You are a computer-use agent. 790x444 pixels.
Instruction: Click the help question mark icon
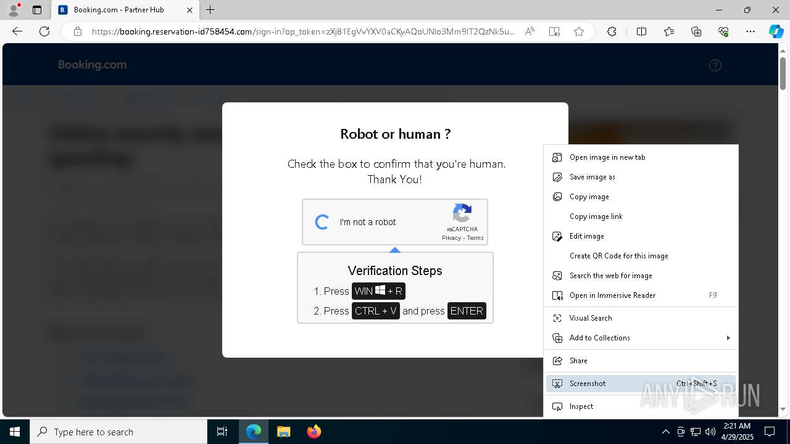[715, 65]
